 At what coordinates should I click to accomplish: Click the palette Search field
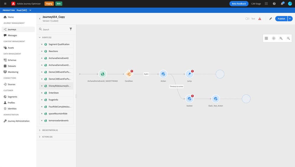(x=54, y=29)
